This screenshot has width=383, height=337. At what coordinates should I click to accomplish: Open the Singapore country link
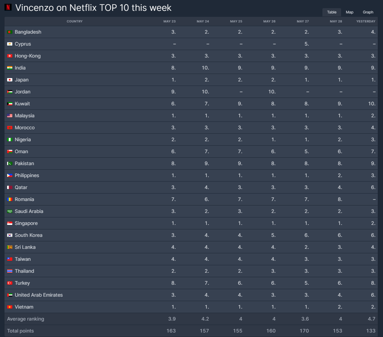click(x=26, y=223)
